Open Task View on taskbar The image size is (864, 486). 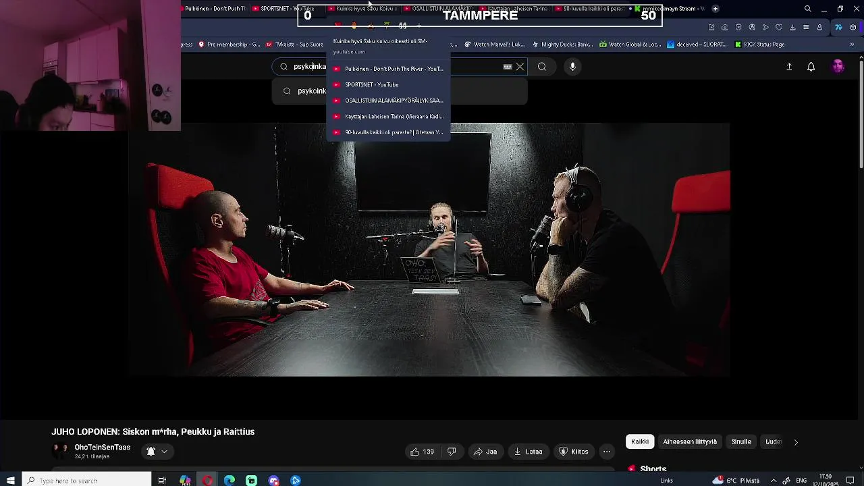point(162,481)
